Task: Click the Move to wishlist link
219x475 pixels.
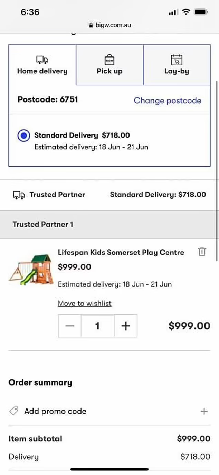Action: 85,304
